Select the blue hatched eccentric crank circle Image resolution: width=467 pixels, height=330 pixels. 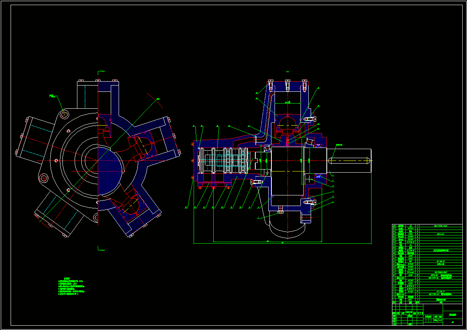[110, 171]
